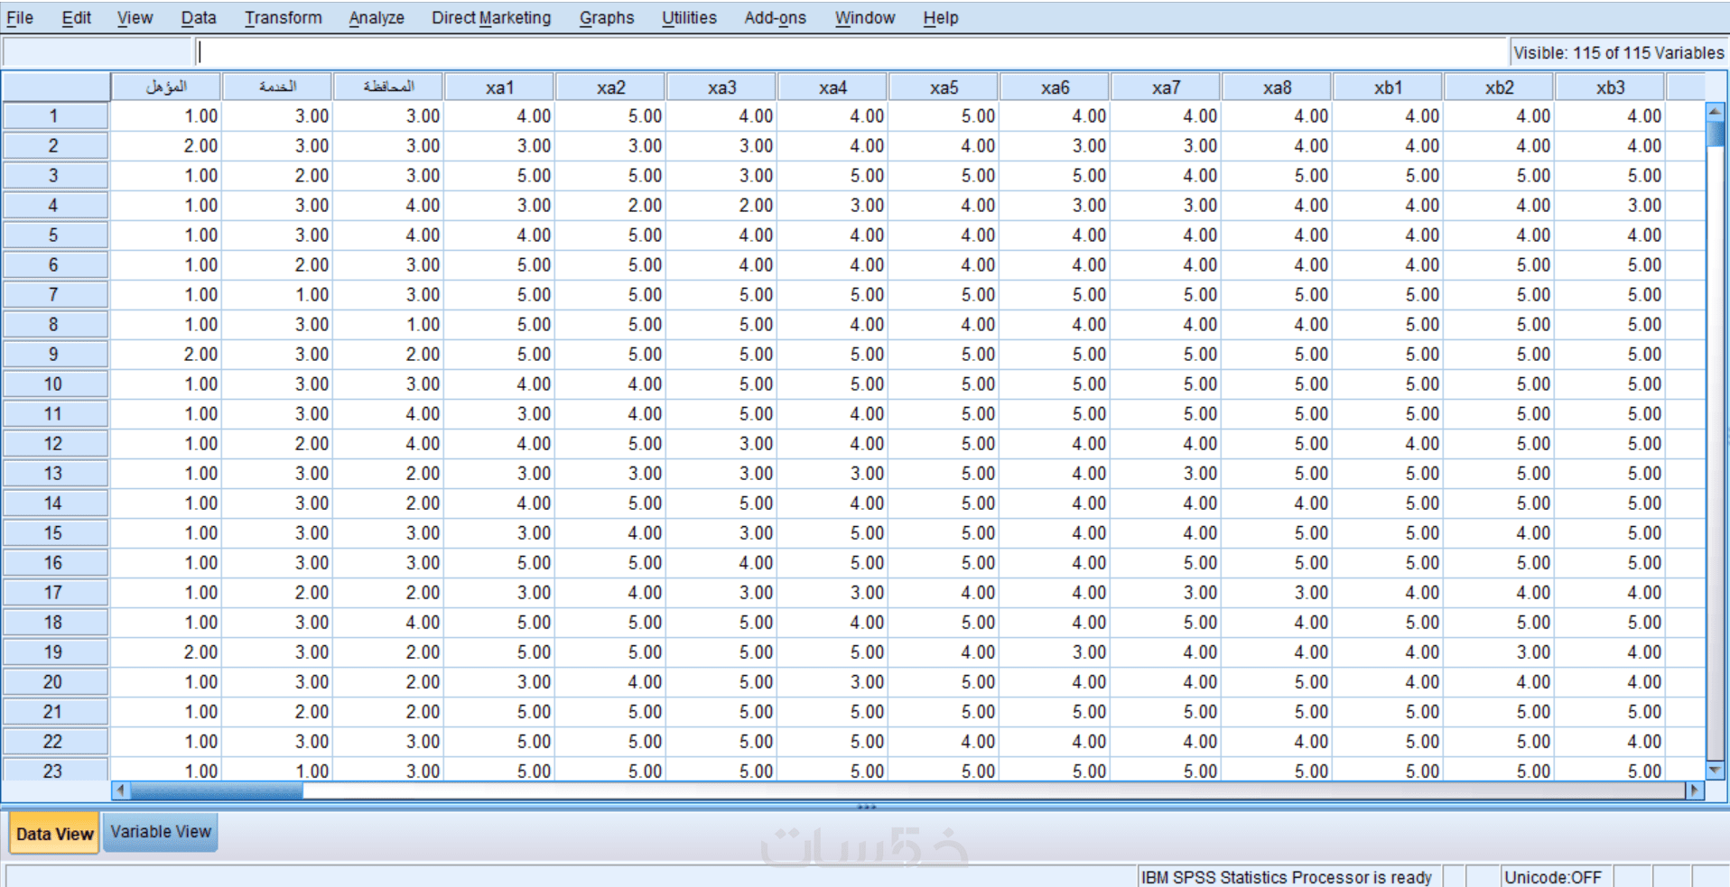Open the Data menu

[199, 17]
